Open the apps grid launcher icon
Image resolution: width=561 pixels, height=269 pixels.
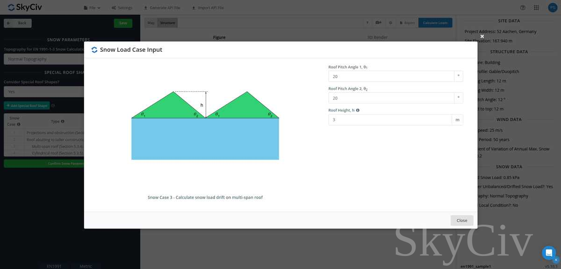pyautogui.click(x=536, y=7)
